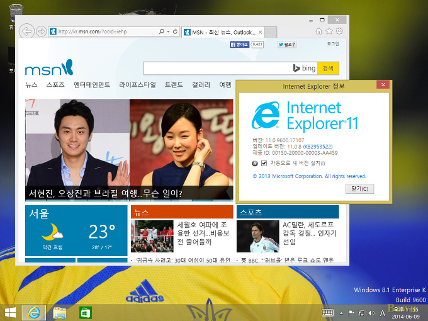Open the IE Tools gear icon

[x=339, y=31]
